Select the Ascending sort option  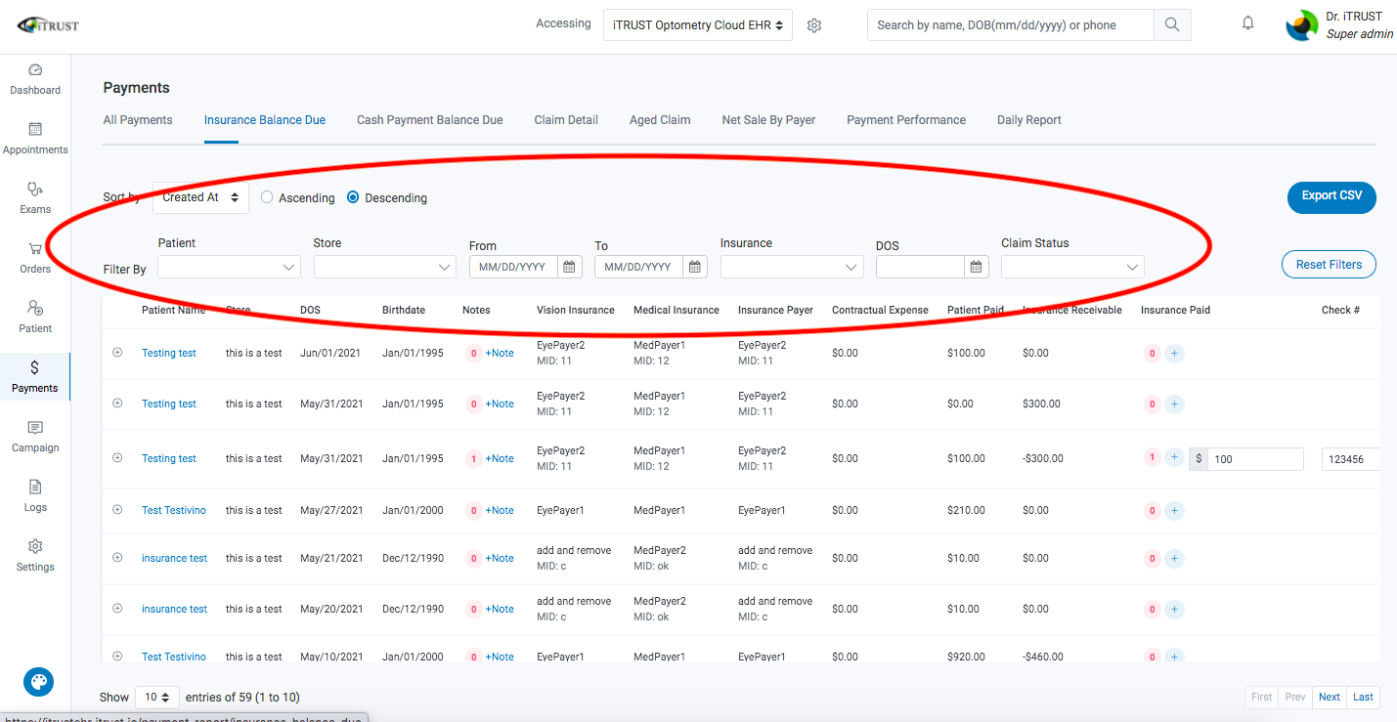(267, 196)
